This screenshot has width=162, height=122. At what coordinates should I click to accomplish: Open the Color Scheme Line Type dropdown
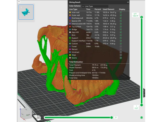coord(95,6)
